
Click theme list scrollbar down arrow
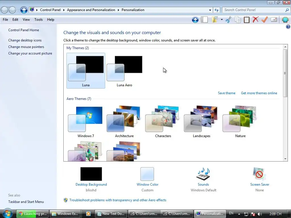tap(285, 159)
